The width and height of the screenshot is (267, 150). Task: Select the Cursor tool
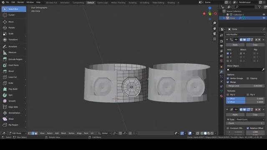pyautogui.click(x=14, y=15)
